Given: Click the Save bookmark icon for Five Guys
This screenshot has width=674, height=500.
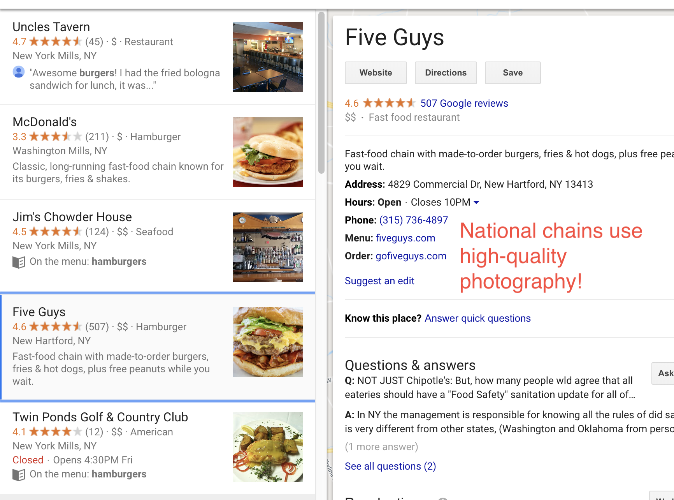Looking at the screenshot, I should pos(513,72).
